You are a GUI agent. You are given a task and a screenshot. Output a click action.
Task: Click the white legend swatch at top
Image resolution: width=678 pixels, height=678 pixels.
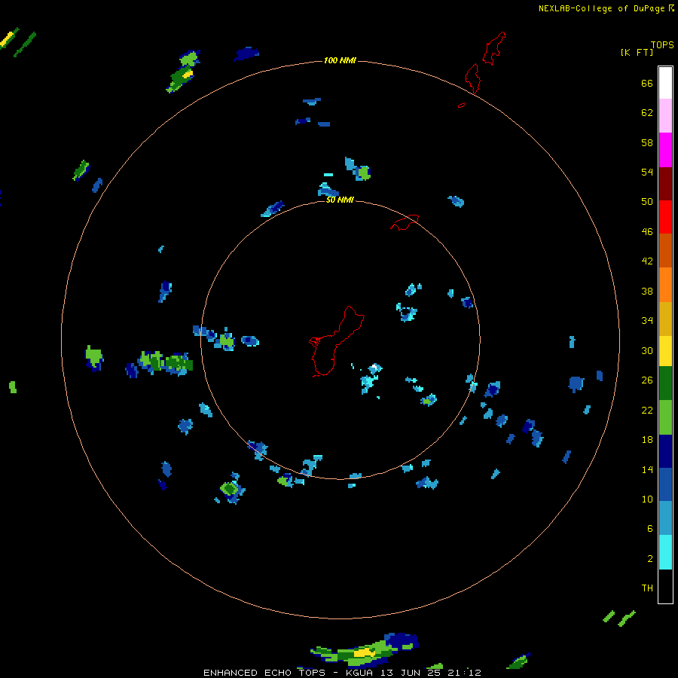[x=665, y=83]
